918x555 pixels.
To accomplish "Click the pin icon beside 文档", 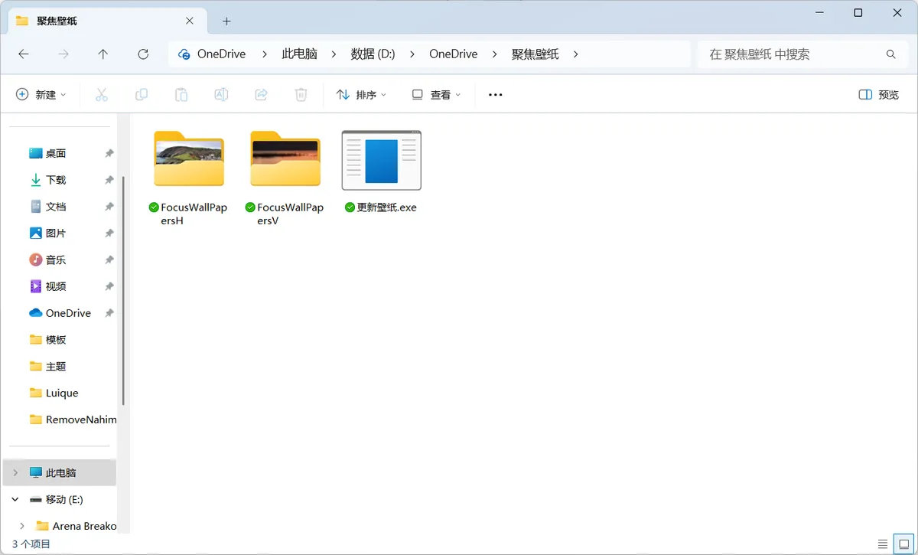I will (x=109, y=207).
